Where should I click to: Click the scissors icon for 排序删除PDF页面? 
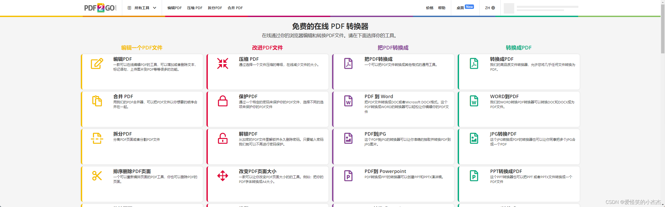pos(97,176)
